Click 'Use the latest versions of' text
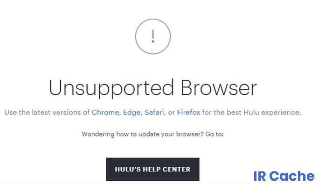This screenshot has width=319, height=184. pos(47,112)
